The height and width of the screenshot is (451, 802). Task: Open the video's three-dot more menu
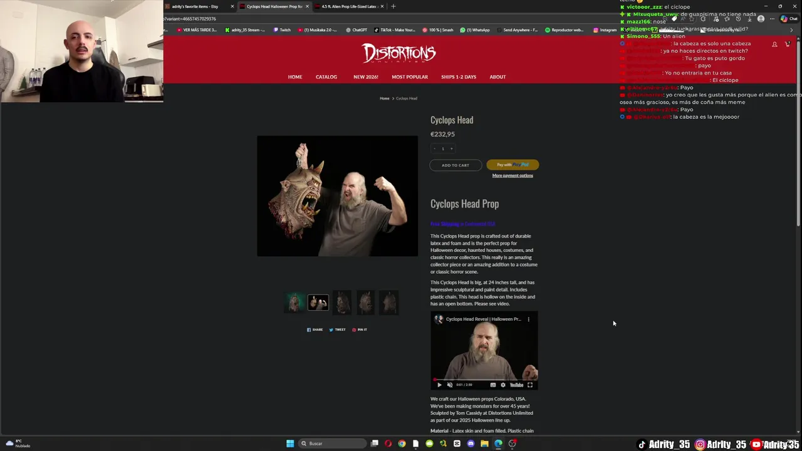[x=528, y=319]
